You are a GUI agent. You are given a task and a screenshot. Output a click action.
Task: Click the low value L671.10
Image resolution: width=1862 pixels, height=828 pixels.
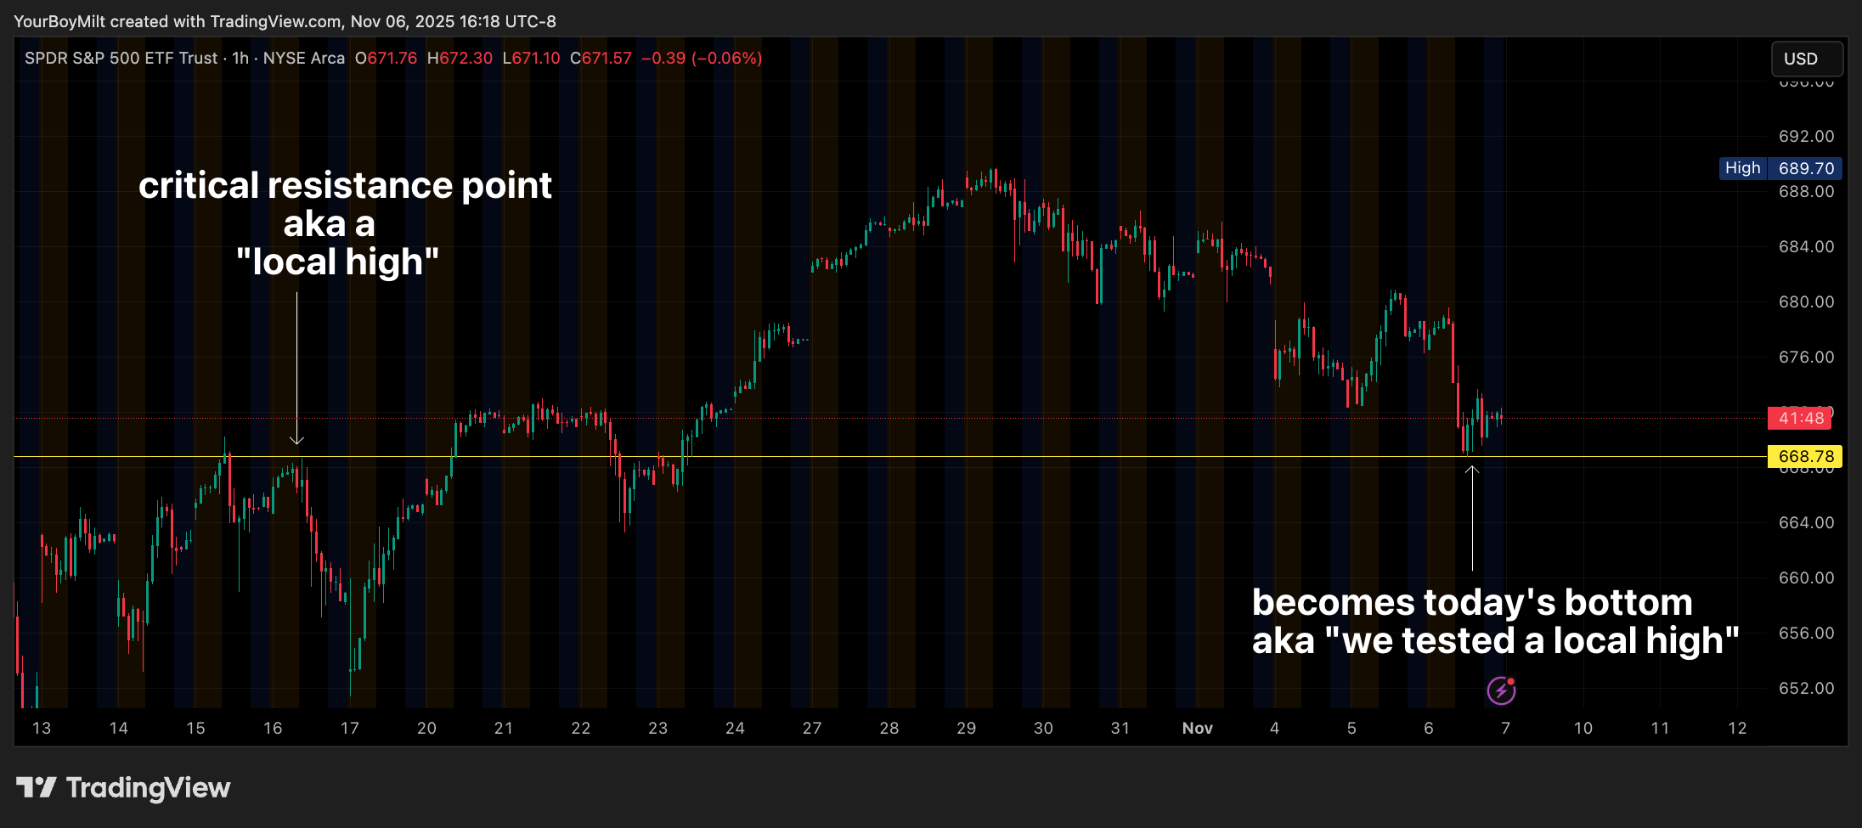click(x=531, y=58)
